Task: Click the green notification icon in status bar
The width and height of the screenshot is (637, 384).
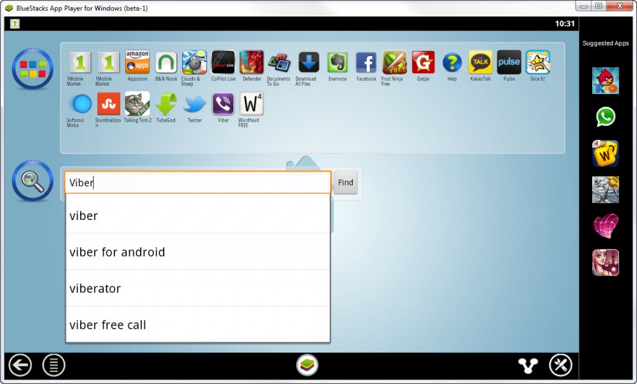Action: pyautogui.click(x=15, y=24)
